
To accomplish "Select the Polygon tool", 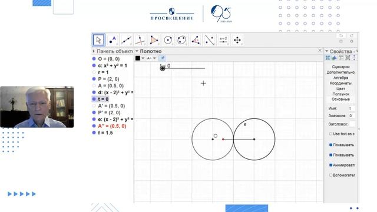I will point(154,40).
